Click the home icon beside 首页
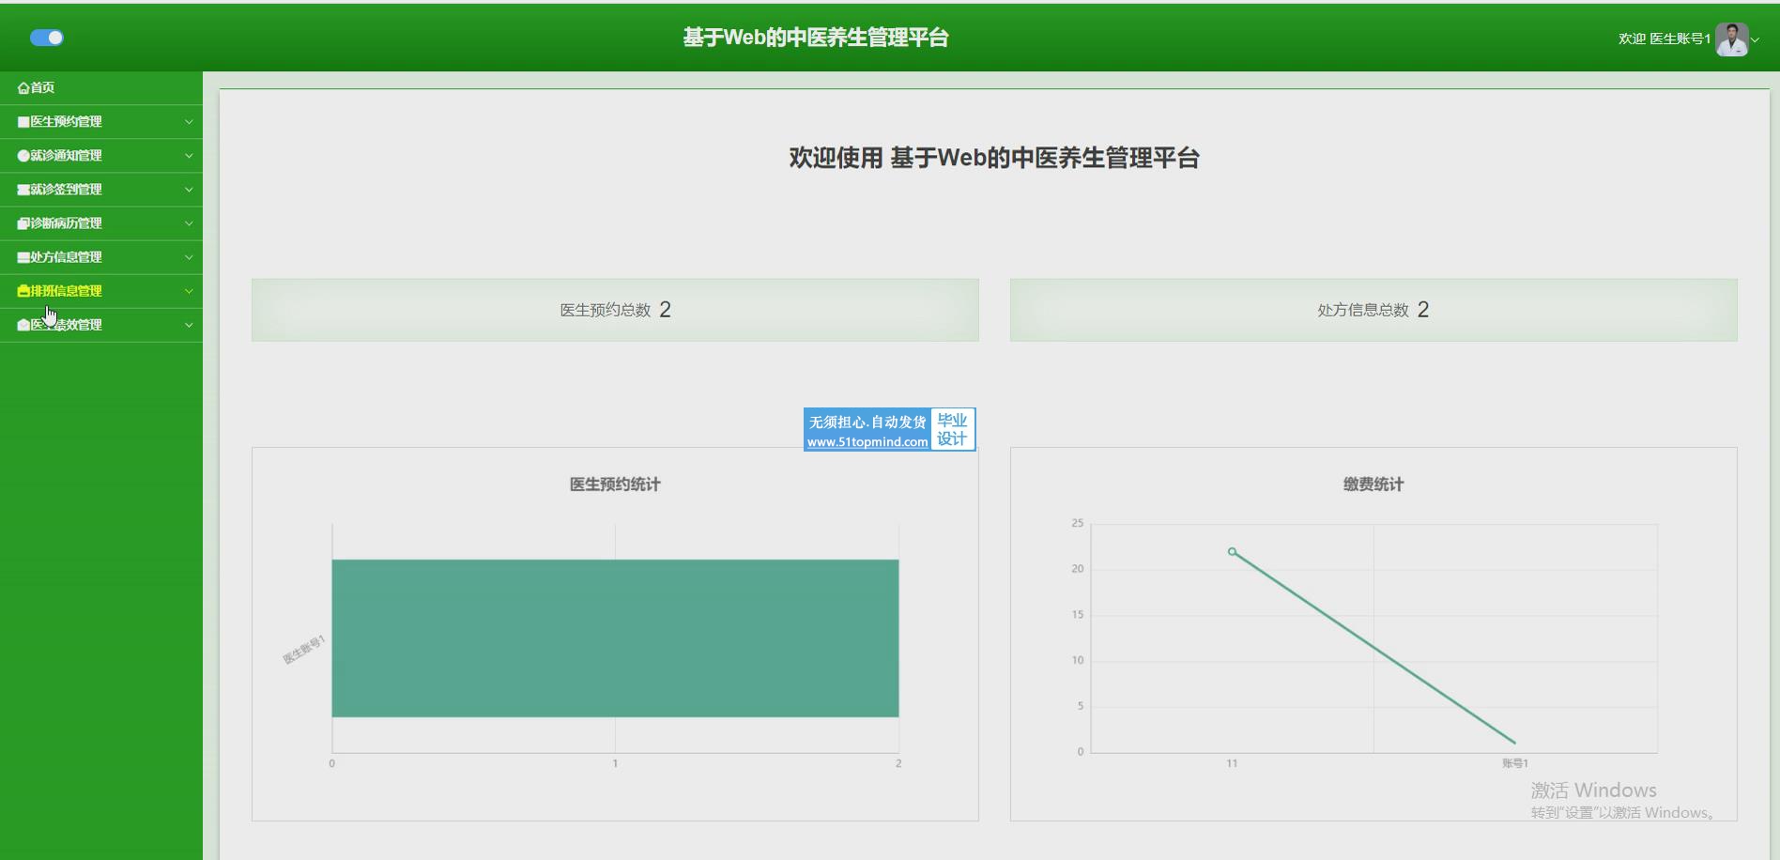 point(23,88)
